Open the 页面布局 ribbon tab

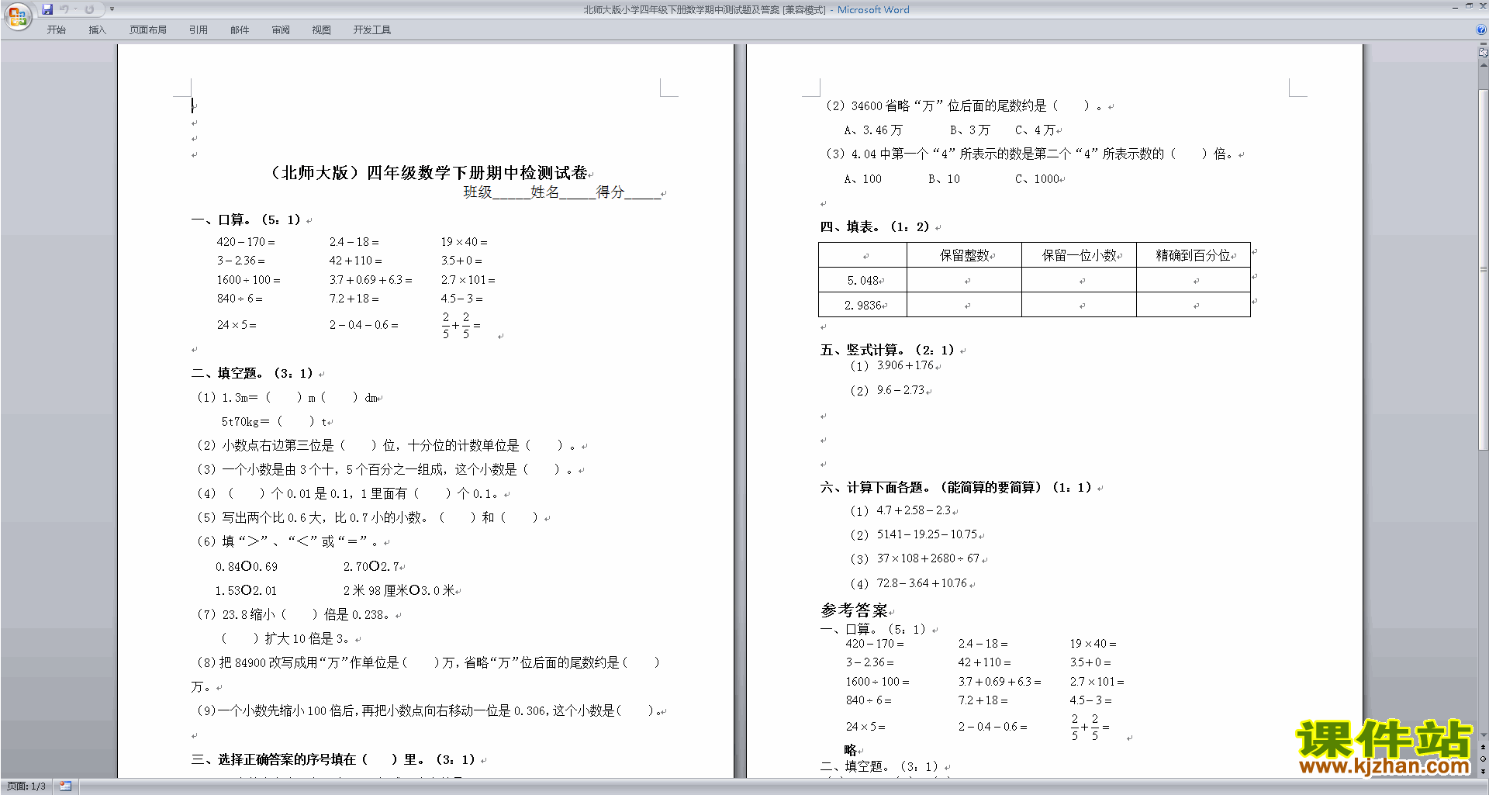point(148,30)
